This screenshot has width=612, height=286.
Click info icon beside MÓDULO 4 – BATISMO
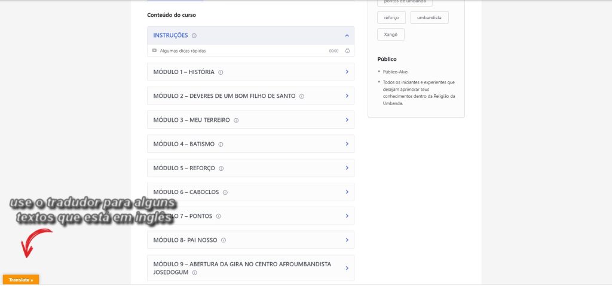(x=221, y=144)
